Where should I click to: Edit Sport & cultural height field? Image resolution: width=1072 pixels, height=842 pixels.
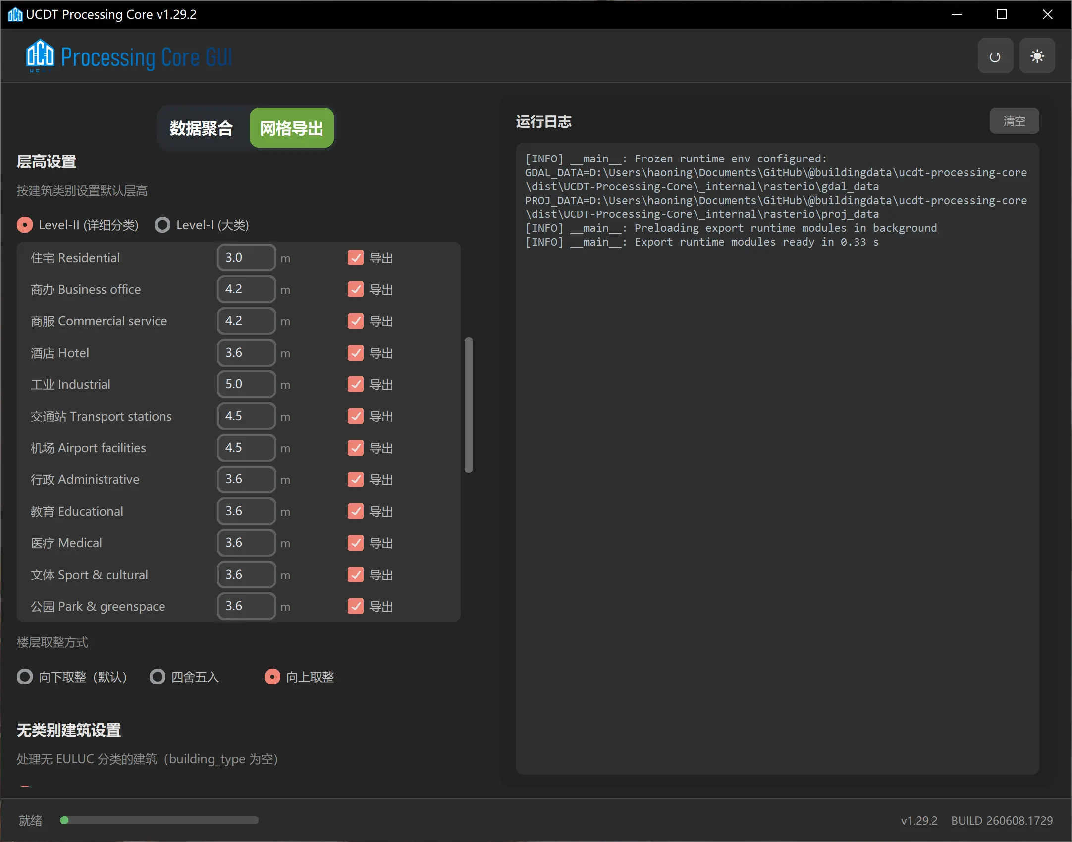pyautogui.click(x=246, y=575)
